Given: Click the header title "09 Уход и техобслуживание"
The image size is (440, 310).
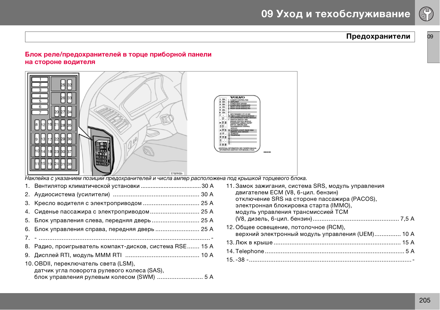Looking at the screenshot, I should [336, 14].
